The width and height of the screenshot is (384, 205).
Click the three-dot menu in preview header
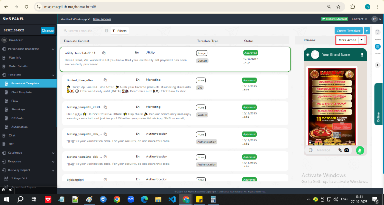coord(362,55)
